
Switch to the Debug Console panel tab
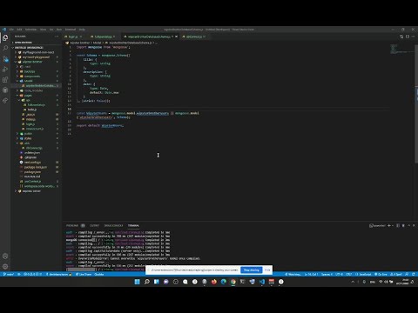(x=113, y=225)
